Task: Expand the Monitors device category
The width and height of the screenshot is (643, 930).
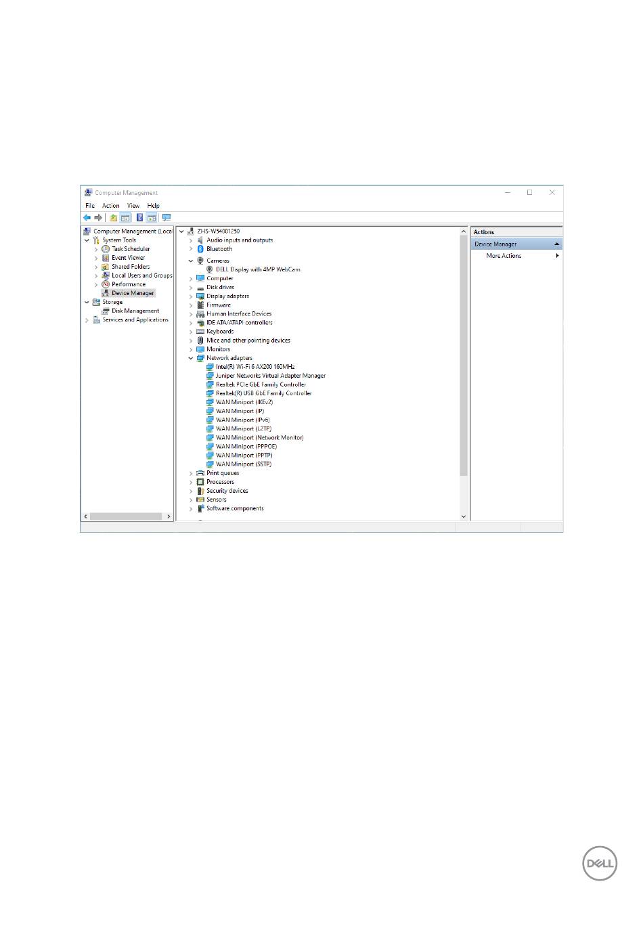Action: tap(191, 349)
